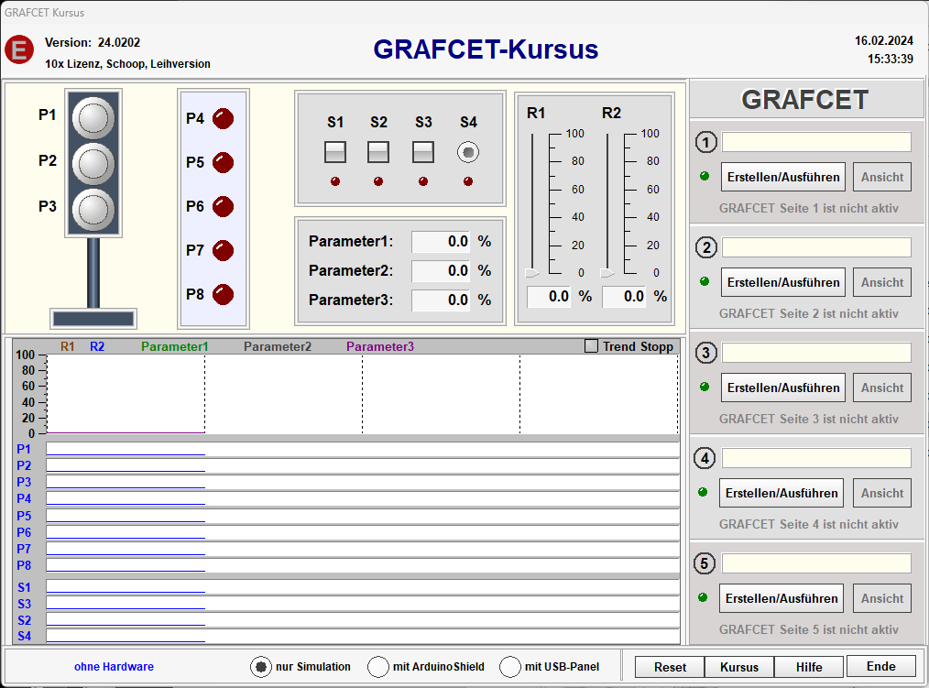This screenshot has width=929, height=688.
Task: Click Erstellen/Ausführen for GRAFCET page 5
Action: 781,598
